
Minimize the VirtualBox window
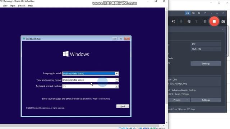click(148, 1)
